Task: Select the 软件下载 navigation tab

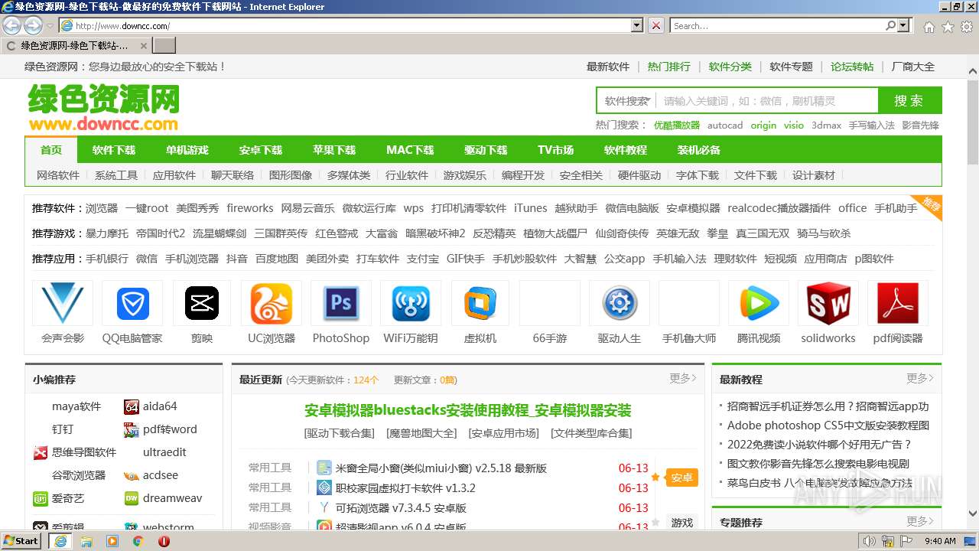Action: pos(113,150)
